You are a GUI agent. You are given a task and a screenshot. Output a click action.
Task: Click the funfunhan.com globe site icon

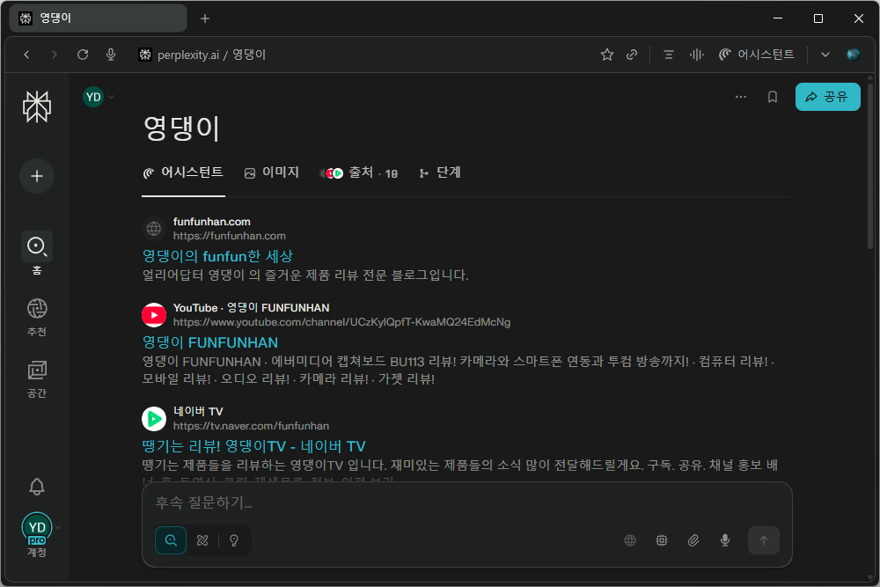(154, 229)
